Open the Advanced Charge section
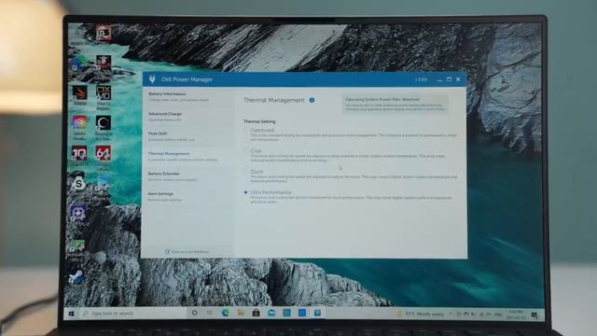Viewport: 597px width, 336px height. (188, 117)
